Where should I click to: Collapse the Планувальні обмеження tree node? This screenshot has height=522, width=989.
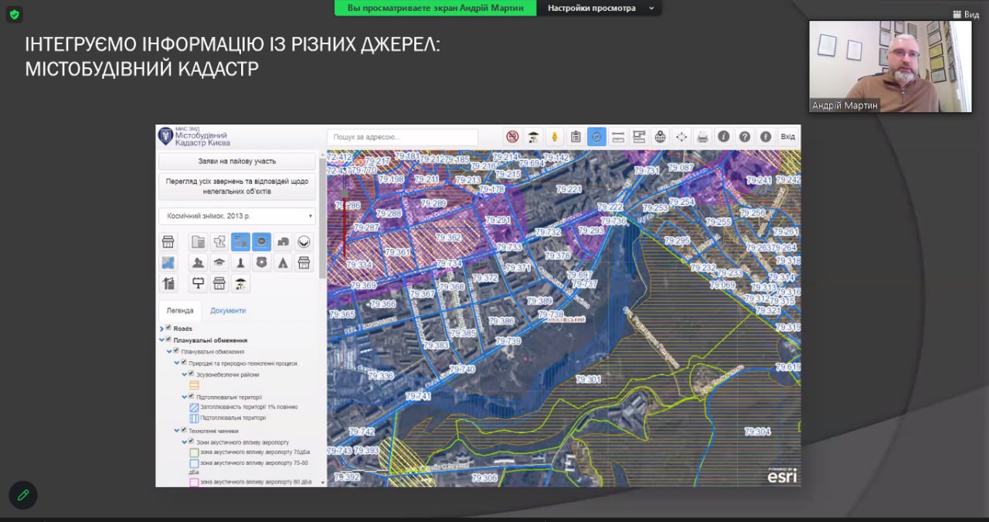pyautogui.click(x=161, y=340)
